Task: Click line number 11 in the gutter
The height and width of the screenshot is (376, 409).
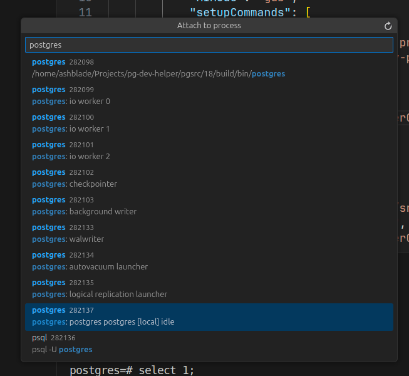Action: 85,12
